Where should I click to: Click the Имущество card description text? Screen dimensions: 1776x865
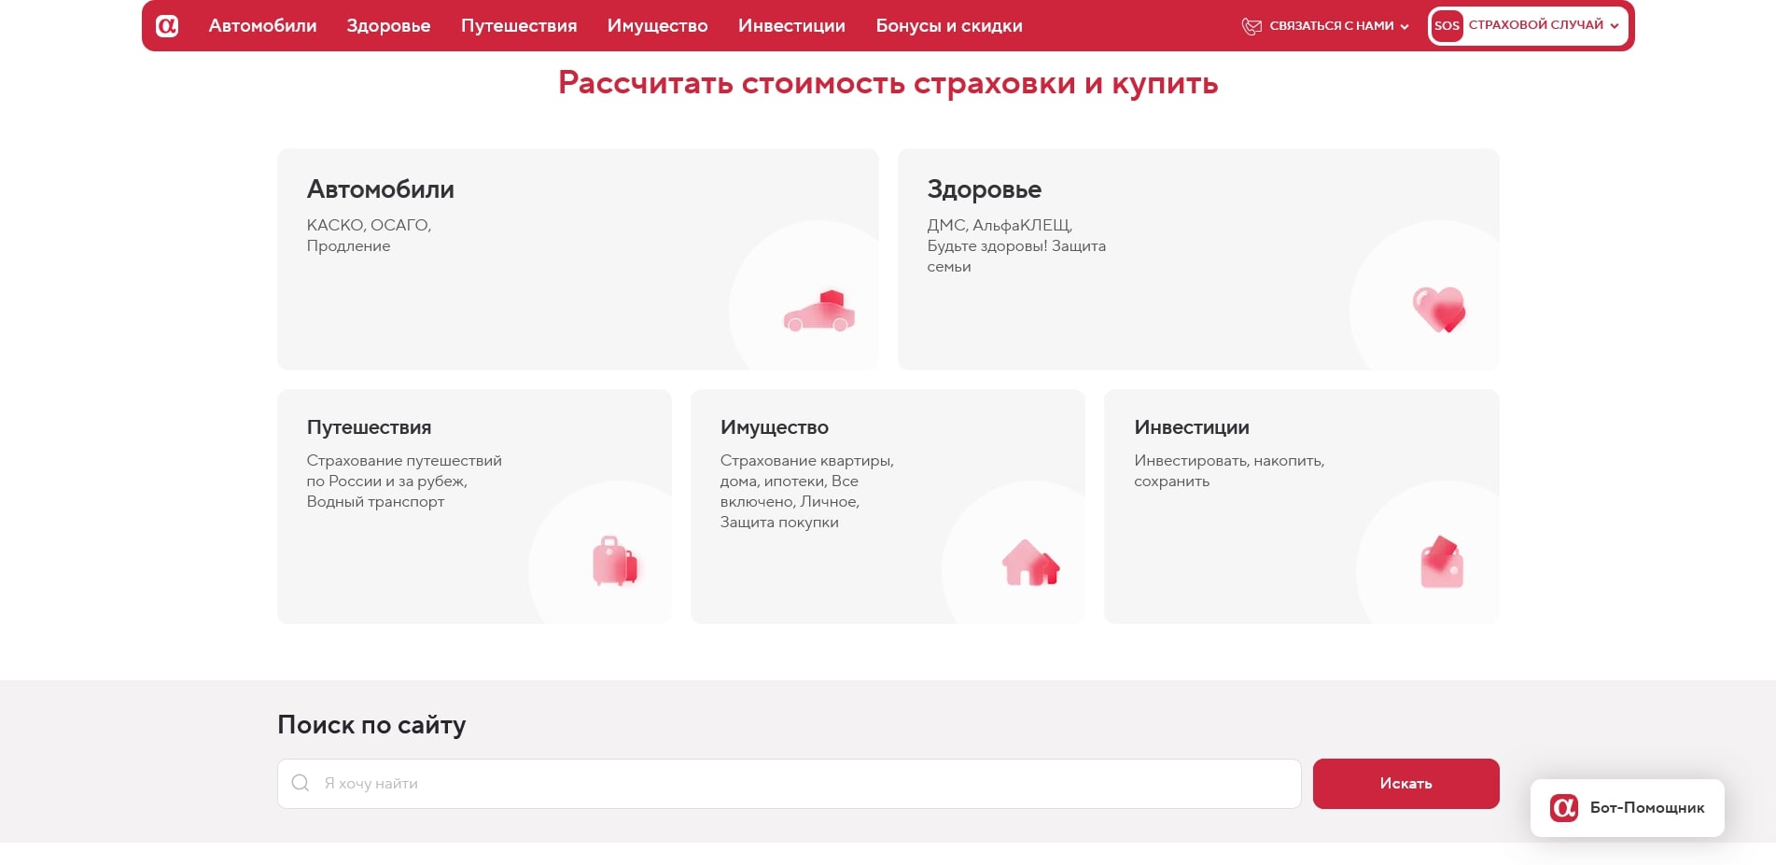click(807, 491)
